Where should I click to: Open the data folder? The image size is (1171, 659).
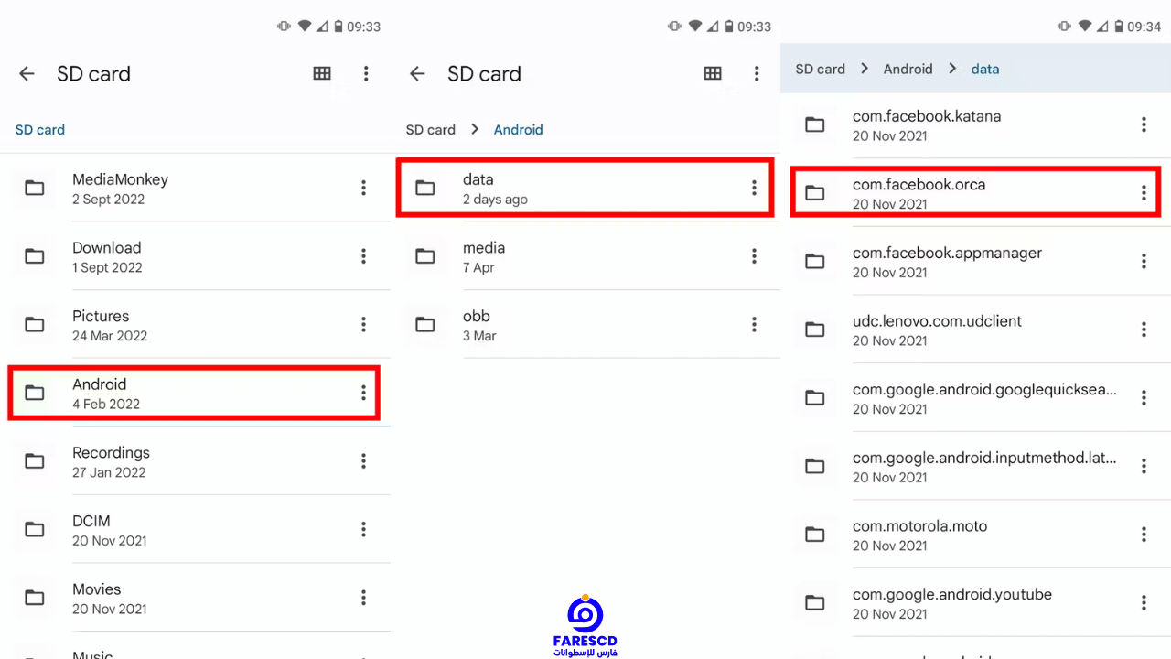(x=585, y=188)
